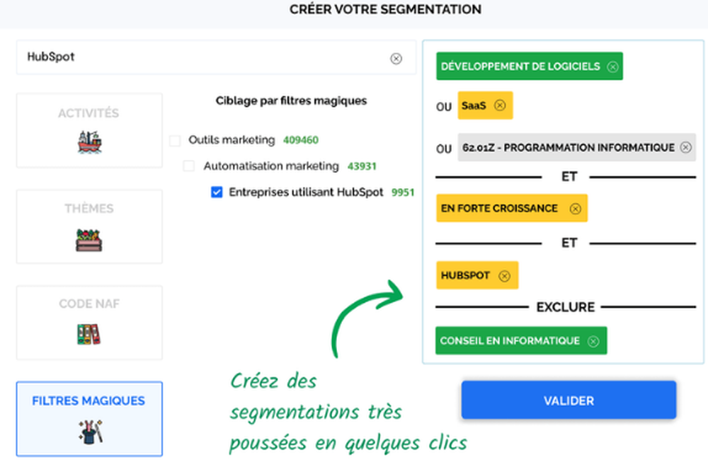Click the Activités ship icon
The image size is (708, 467).
coord(89,142)
